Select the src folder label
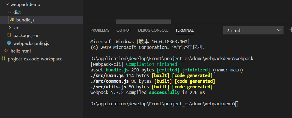292x118 pixels. click(16, 28)
